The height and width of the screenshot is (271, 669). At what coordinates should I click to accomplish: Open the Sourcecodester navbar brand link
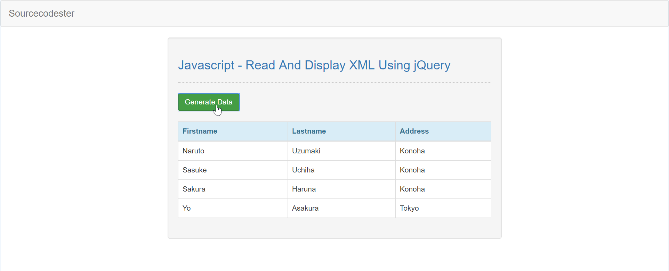[41, 13]
